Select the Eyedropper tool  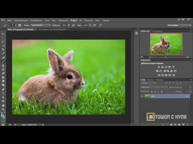[3, 54]
